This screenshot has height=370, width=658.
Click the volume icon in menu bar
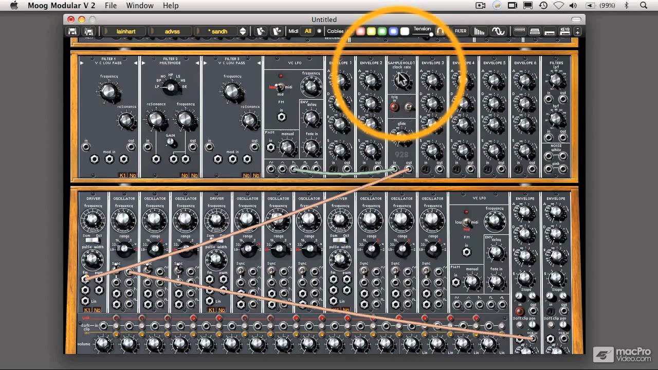coord(573,5)
